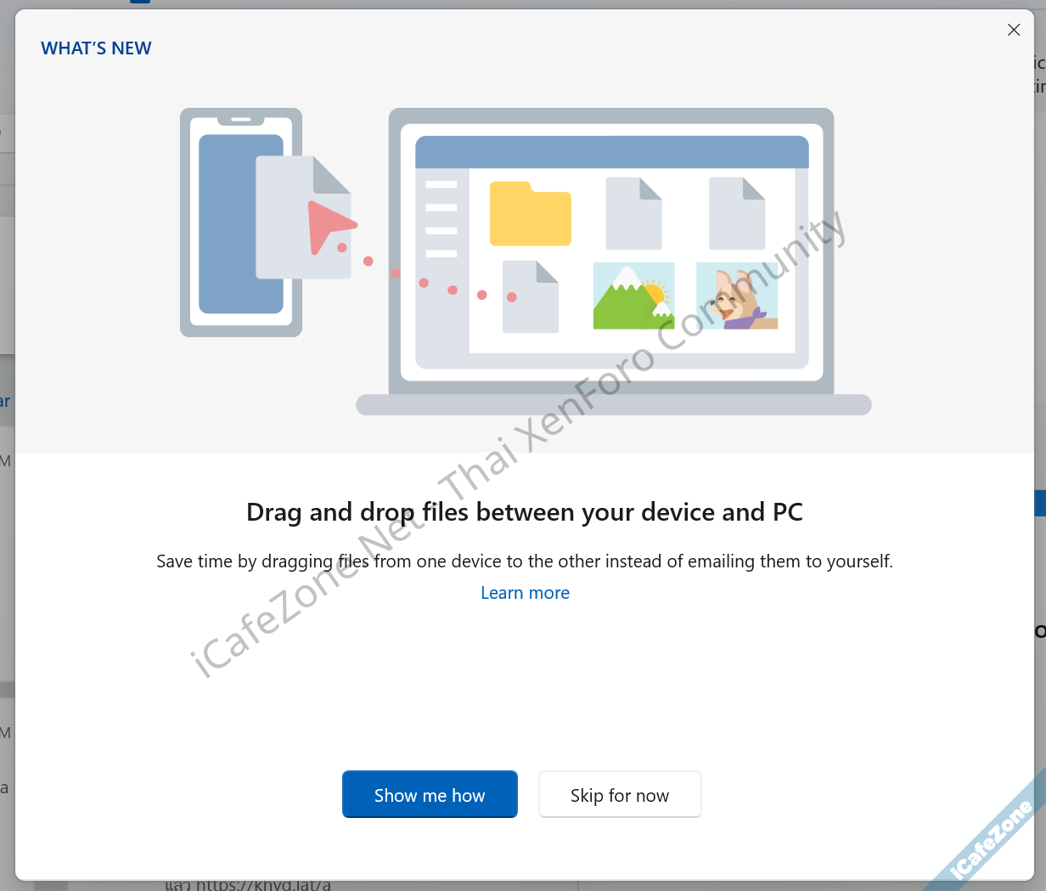1046x891 pixels.
Task: Click the bottom-left document icon in laptop window
Action: (531, 296)
